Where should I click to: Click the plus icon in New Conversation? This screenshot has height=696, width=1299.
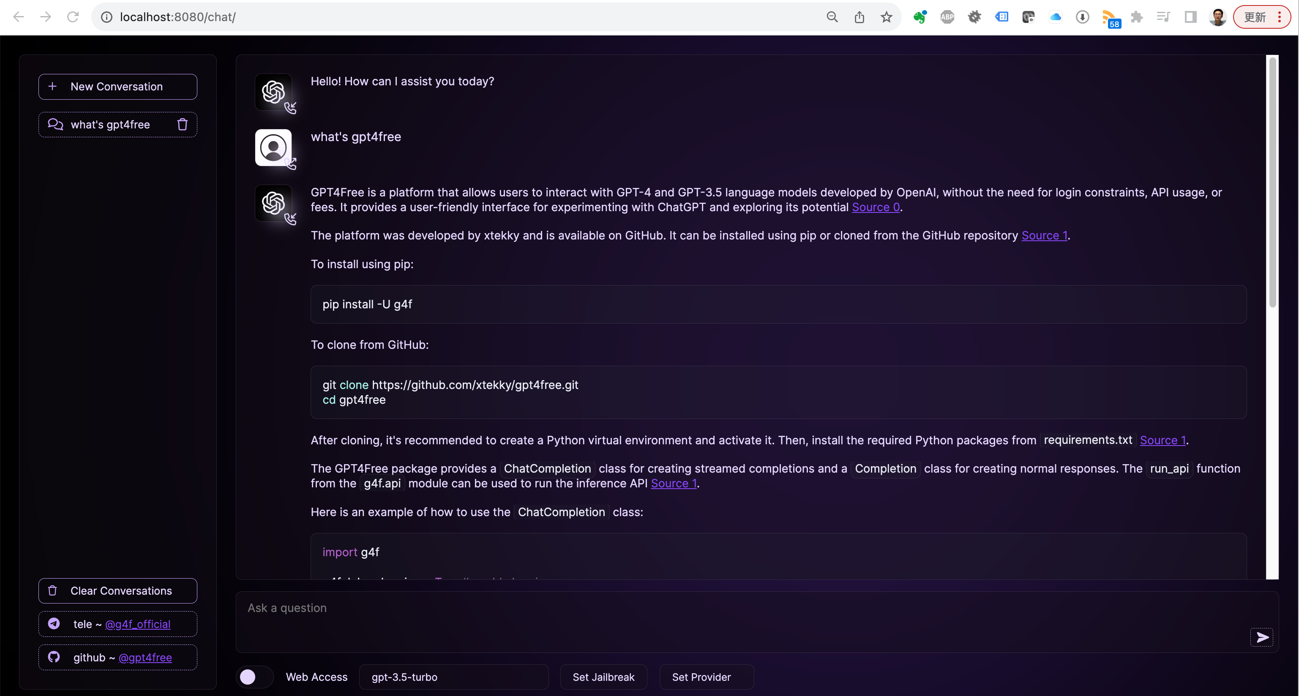(52, 86)
